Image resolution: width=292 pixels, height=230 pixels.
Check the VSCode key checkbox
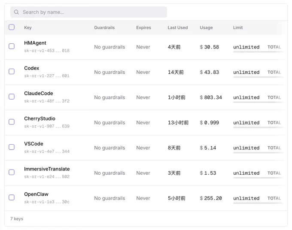click(x=12, y=147)
